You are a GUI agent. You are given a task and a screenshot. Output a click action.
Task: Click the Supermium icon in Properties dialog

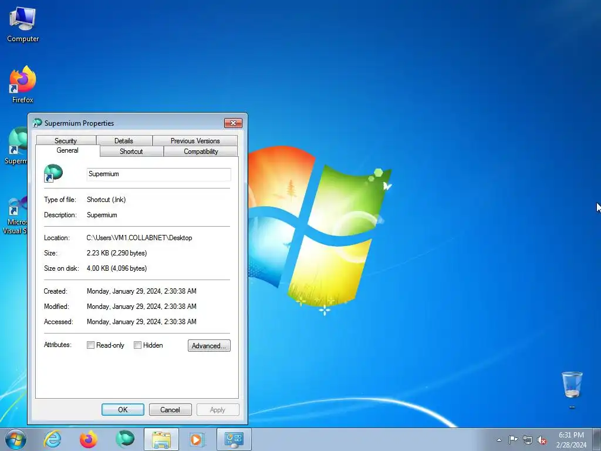(x=53, y=173)
